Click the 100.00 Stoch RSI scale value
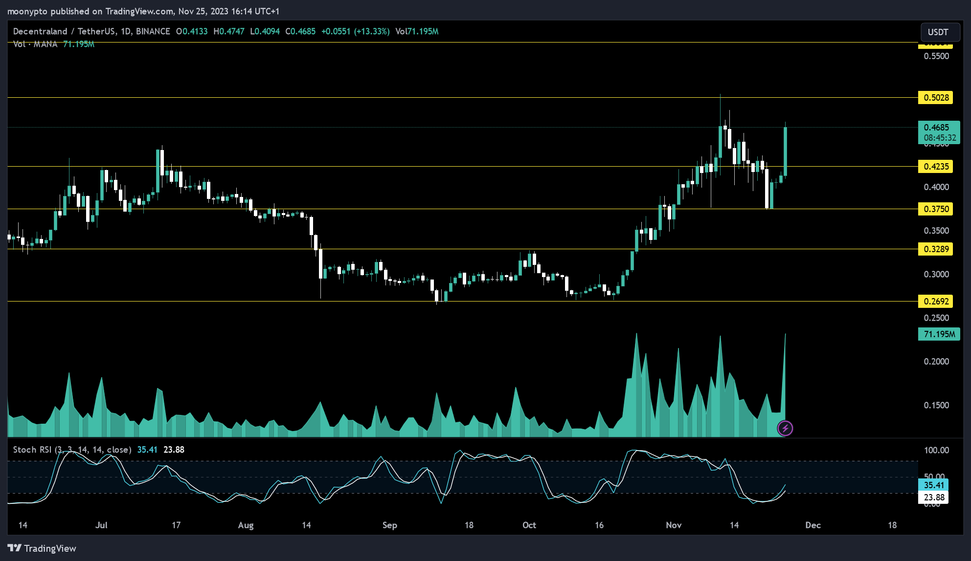The height and width of the screenshot is (561, 971). coord(936,450)
